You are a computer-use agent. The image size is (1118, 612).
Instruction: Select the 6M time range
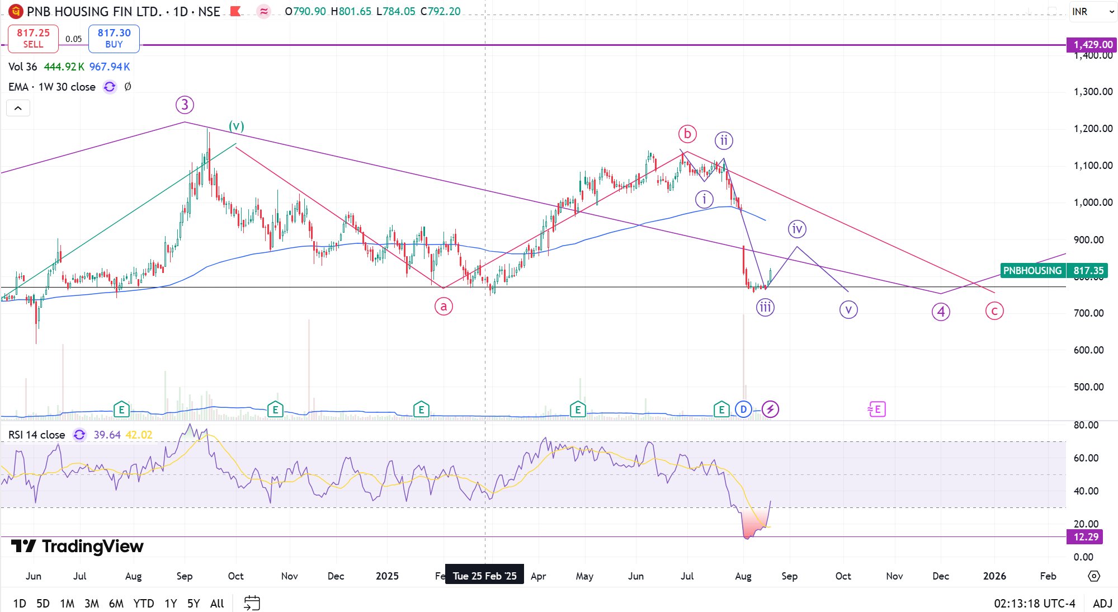point(116,603)
